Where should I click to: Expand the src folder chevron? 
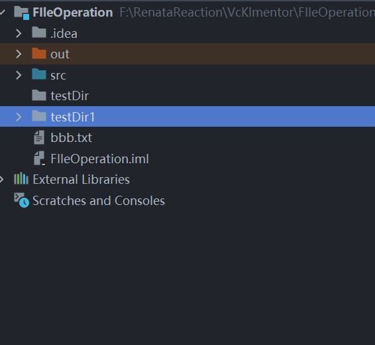tap(19, 75)
